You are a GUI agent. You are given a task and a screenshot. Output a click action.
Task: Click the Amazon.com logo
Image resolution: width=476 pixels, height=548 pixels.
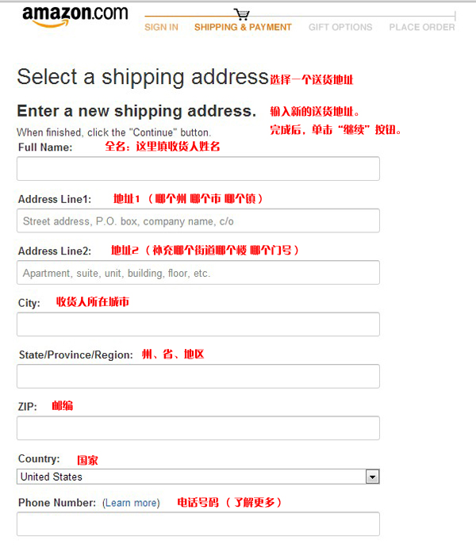75,16
